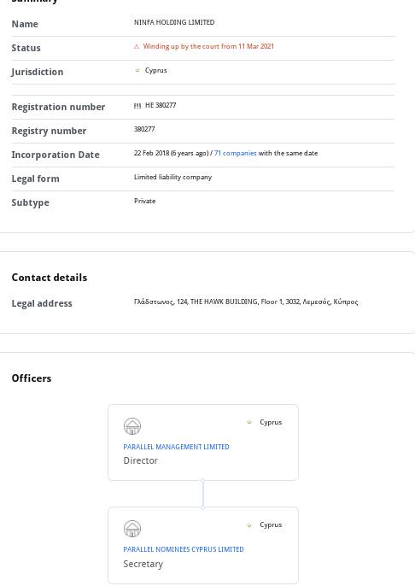Click the building icon for Parallel Nominees Cyprus
Image resolution: width=415 pixels, height=586 pixels.
[132, 529]
